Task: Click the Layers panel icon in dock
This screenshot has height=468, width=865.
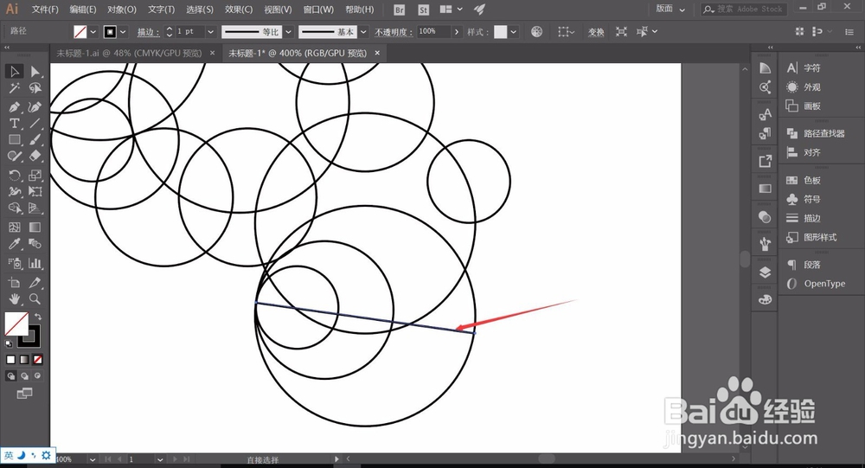Action: (765, 272)
